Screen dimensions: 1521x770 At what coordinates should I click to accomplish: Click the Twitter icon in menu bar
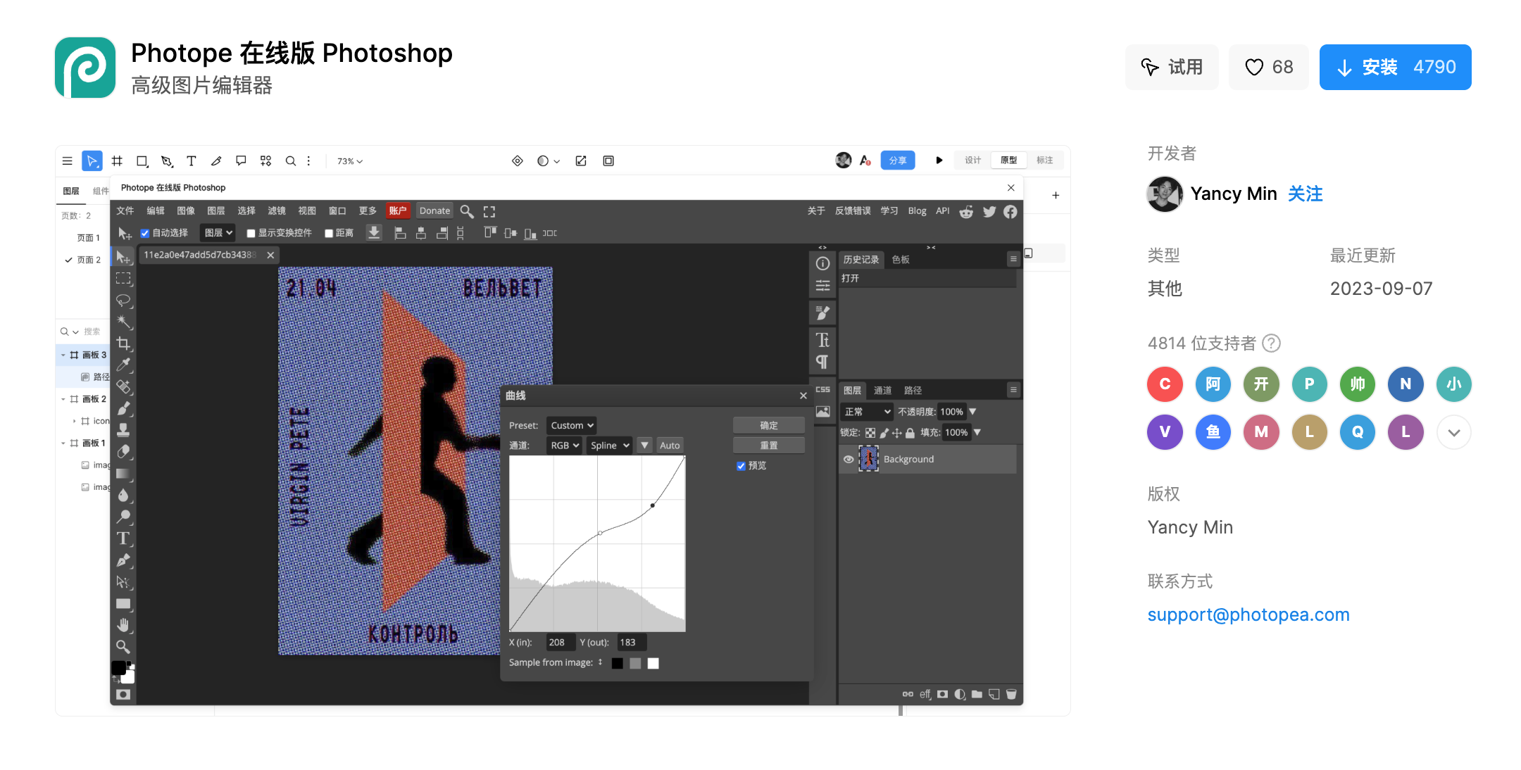point(989,211)
